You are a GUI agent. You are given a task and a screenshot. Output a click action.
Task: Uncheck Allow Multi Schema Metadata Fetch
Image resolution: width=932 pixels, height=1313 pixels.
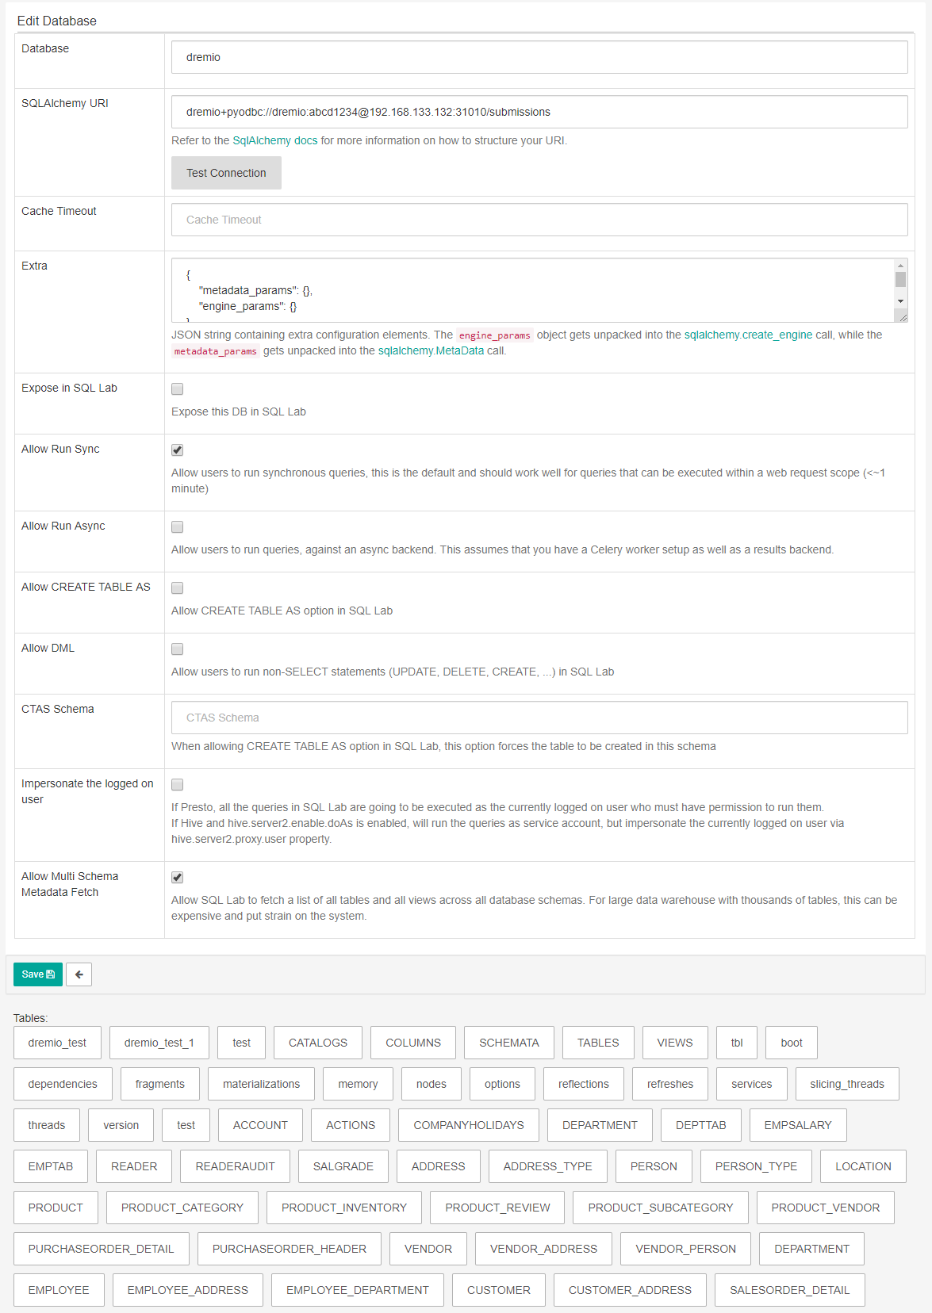178,878
